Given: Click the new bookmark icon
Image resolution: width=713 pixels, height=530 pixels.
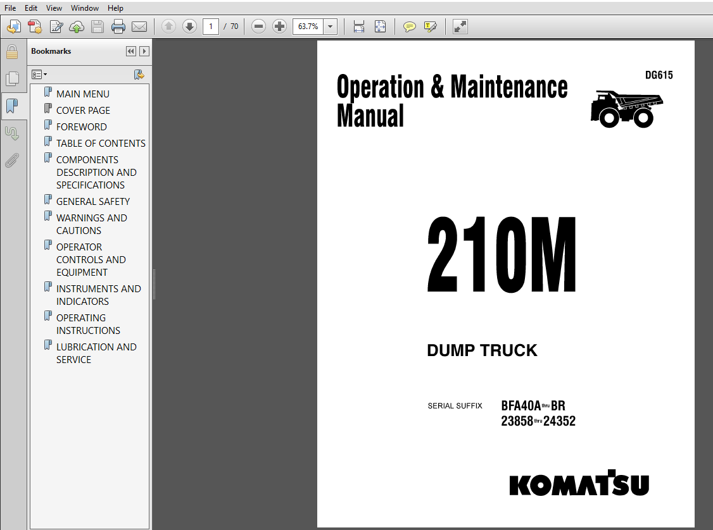Looking at the screenshot, I should point(139,75).
